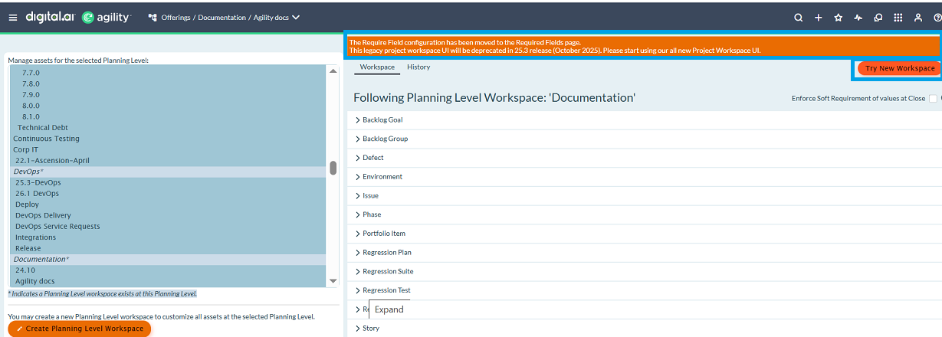Viewport: 942px width, 337px height.
Task: Click the planning level list scrollbar thumb
Action: coord(333,168)
